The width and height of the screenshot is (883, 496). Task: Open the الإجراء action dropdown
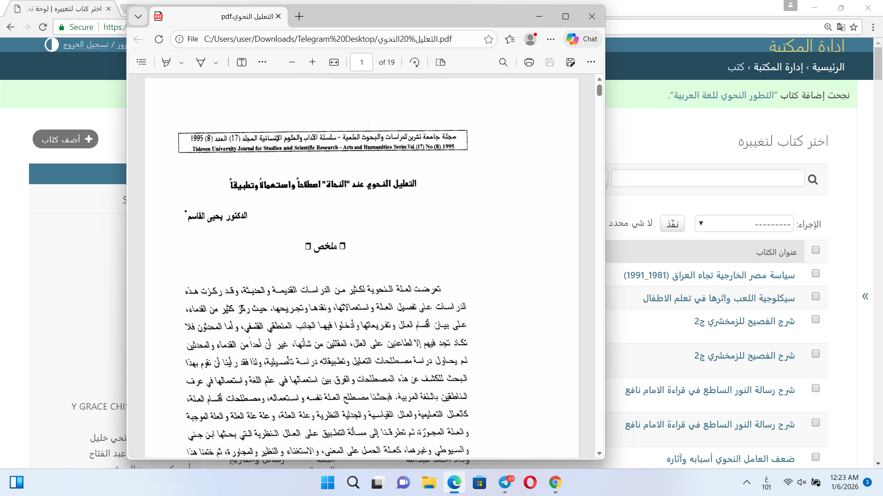pos(744,224)
